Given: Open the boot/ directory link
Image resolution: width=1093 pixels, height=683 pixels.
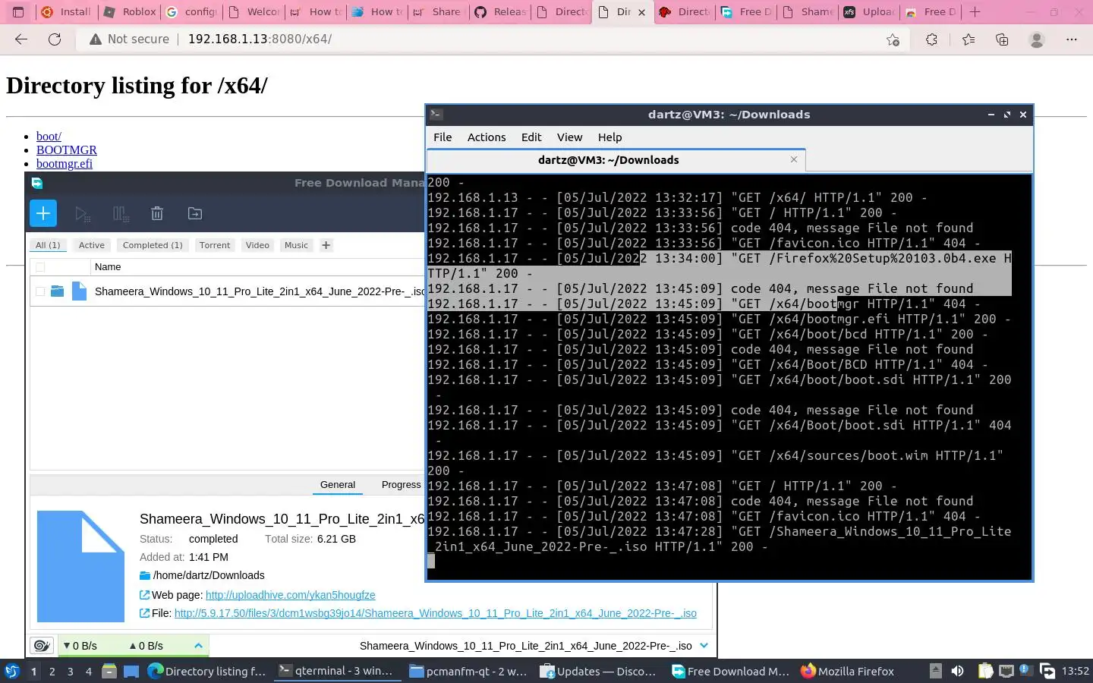Looking at the screenshot, I should [49, 137].
